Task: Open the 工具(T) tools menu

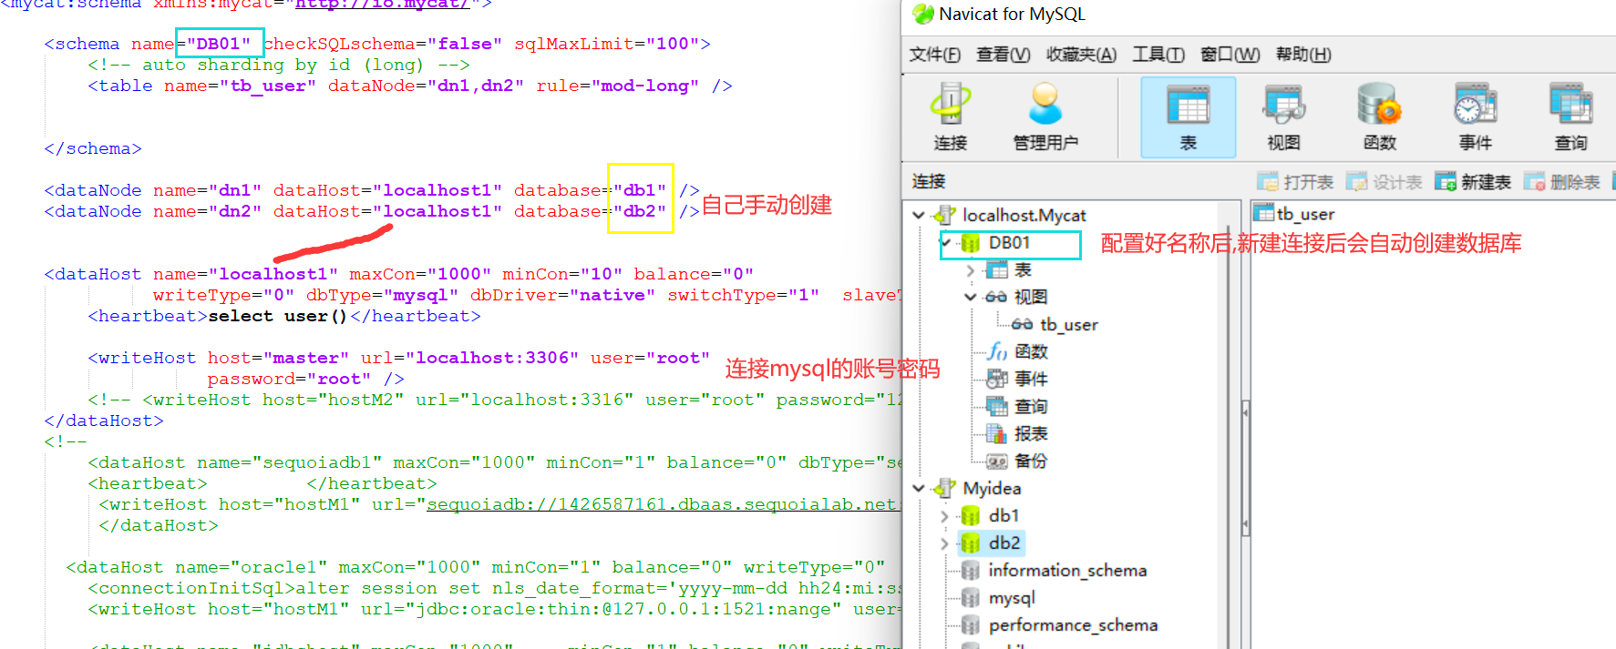Action: (x=1158, y=55)
